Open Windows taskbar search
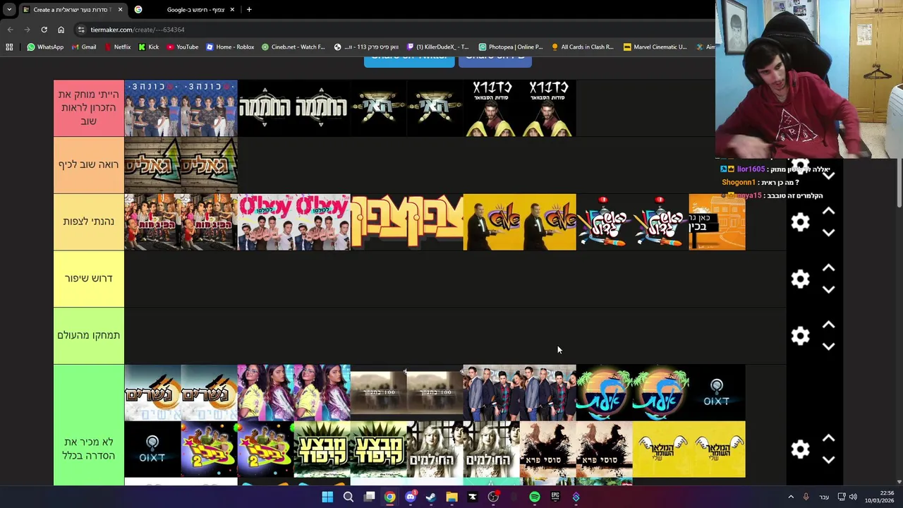Viewport: 903px width, 508px height. tap(349, 497)
